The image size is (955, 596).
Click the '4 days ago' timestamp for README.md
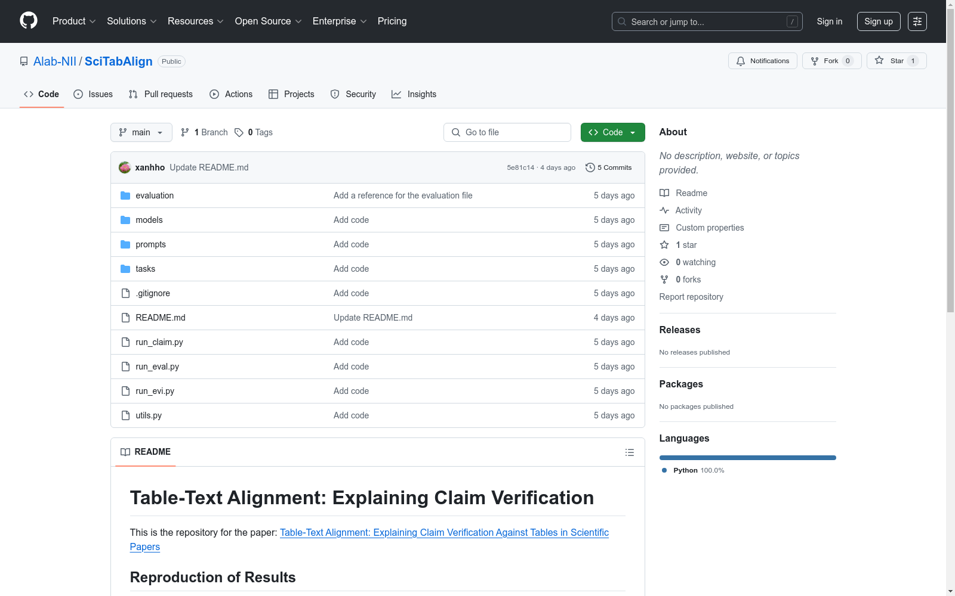[614, 318]
